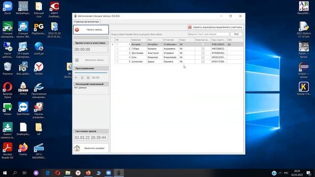Viewport: 315px width, 177px height.
Task: Select the Юрьевна patronymic cell
Action: pyautogui.click(x=171, y=61)
